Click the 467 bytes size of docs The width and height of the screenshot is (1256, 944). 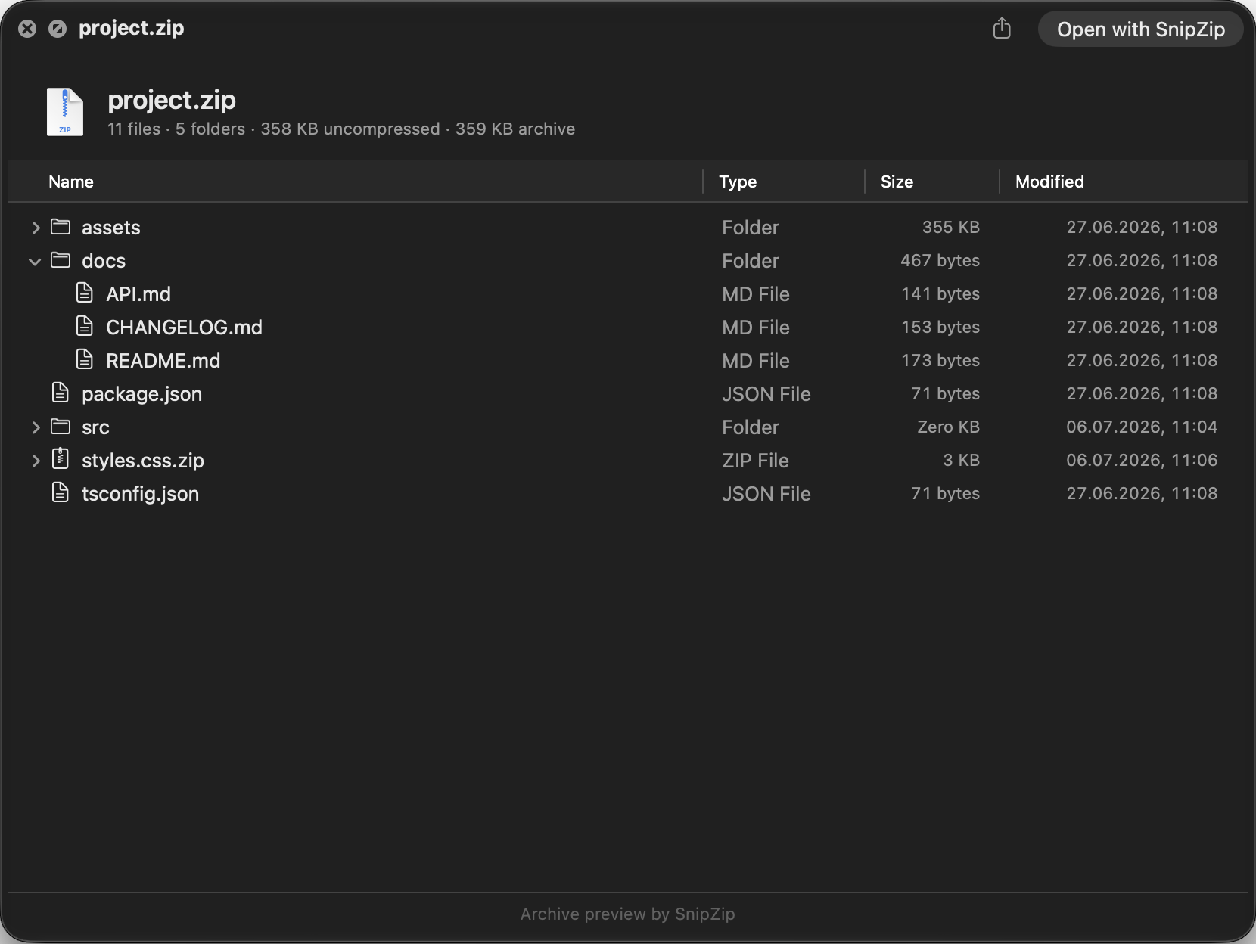pyautogui.click(x=940, y=260)
